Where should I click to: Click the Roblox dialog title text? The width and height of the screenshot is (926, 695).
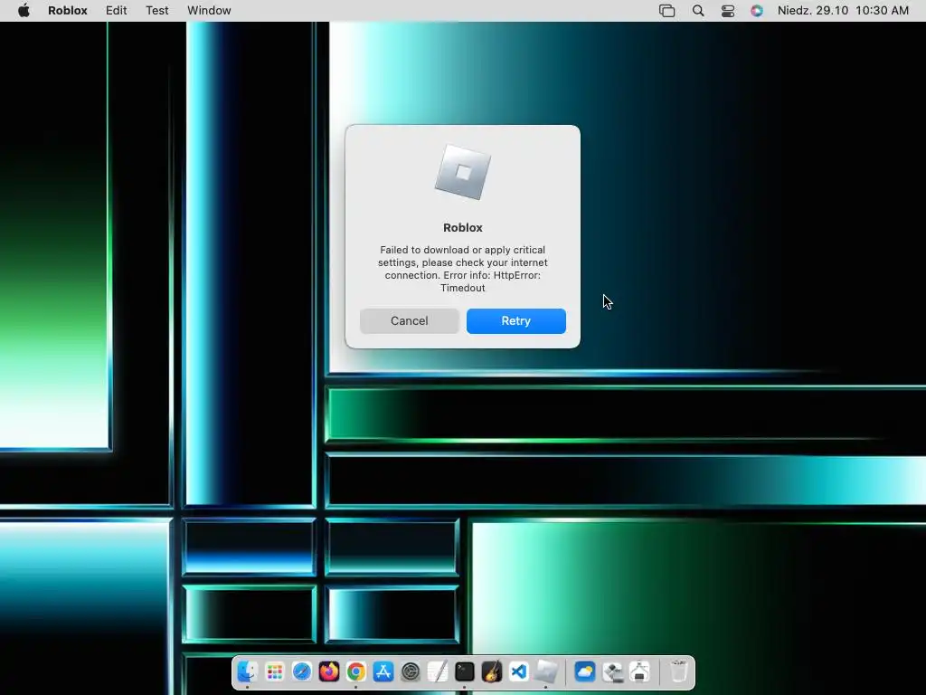[463, 227]
